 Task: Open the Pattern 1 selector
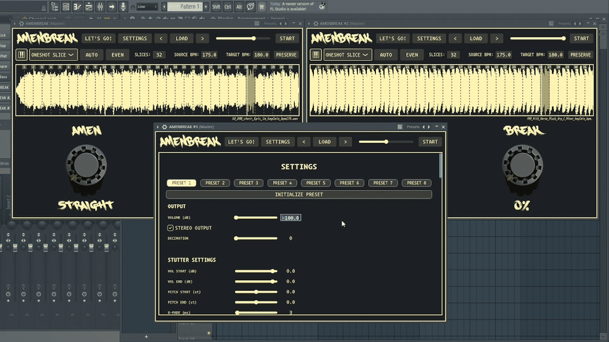coord(185,6)
